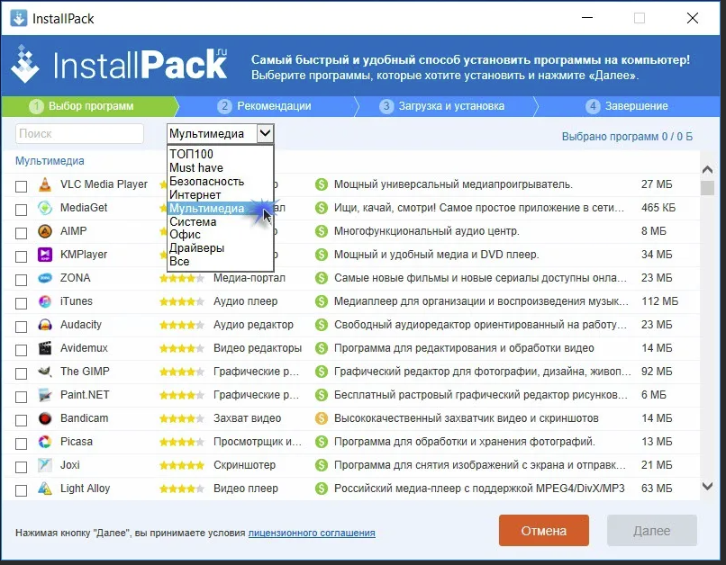Open the лицензионного соглашения link
The width and height of the screenshot is (726, 565).
click(x=312, y=533)
